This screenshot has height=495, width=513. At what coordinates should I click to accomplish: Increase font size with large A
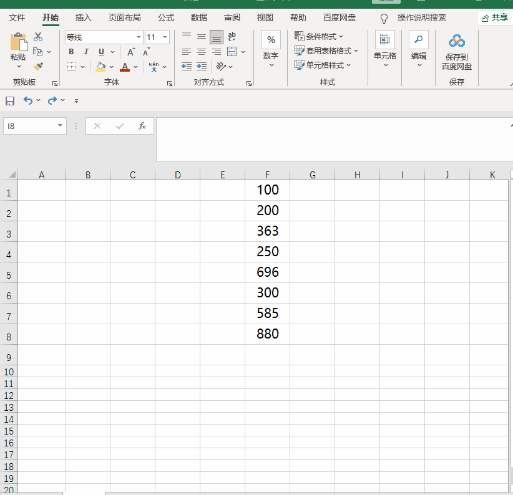point(131,52)
